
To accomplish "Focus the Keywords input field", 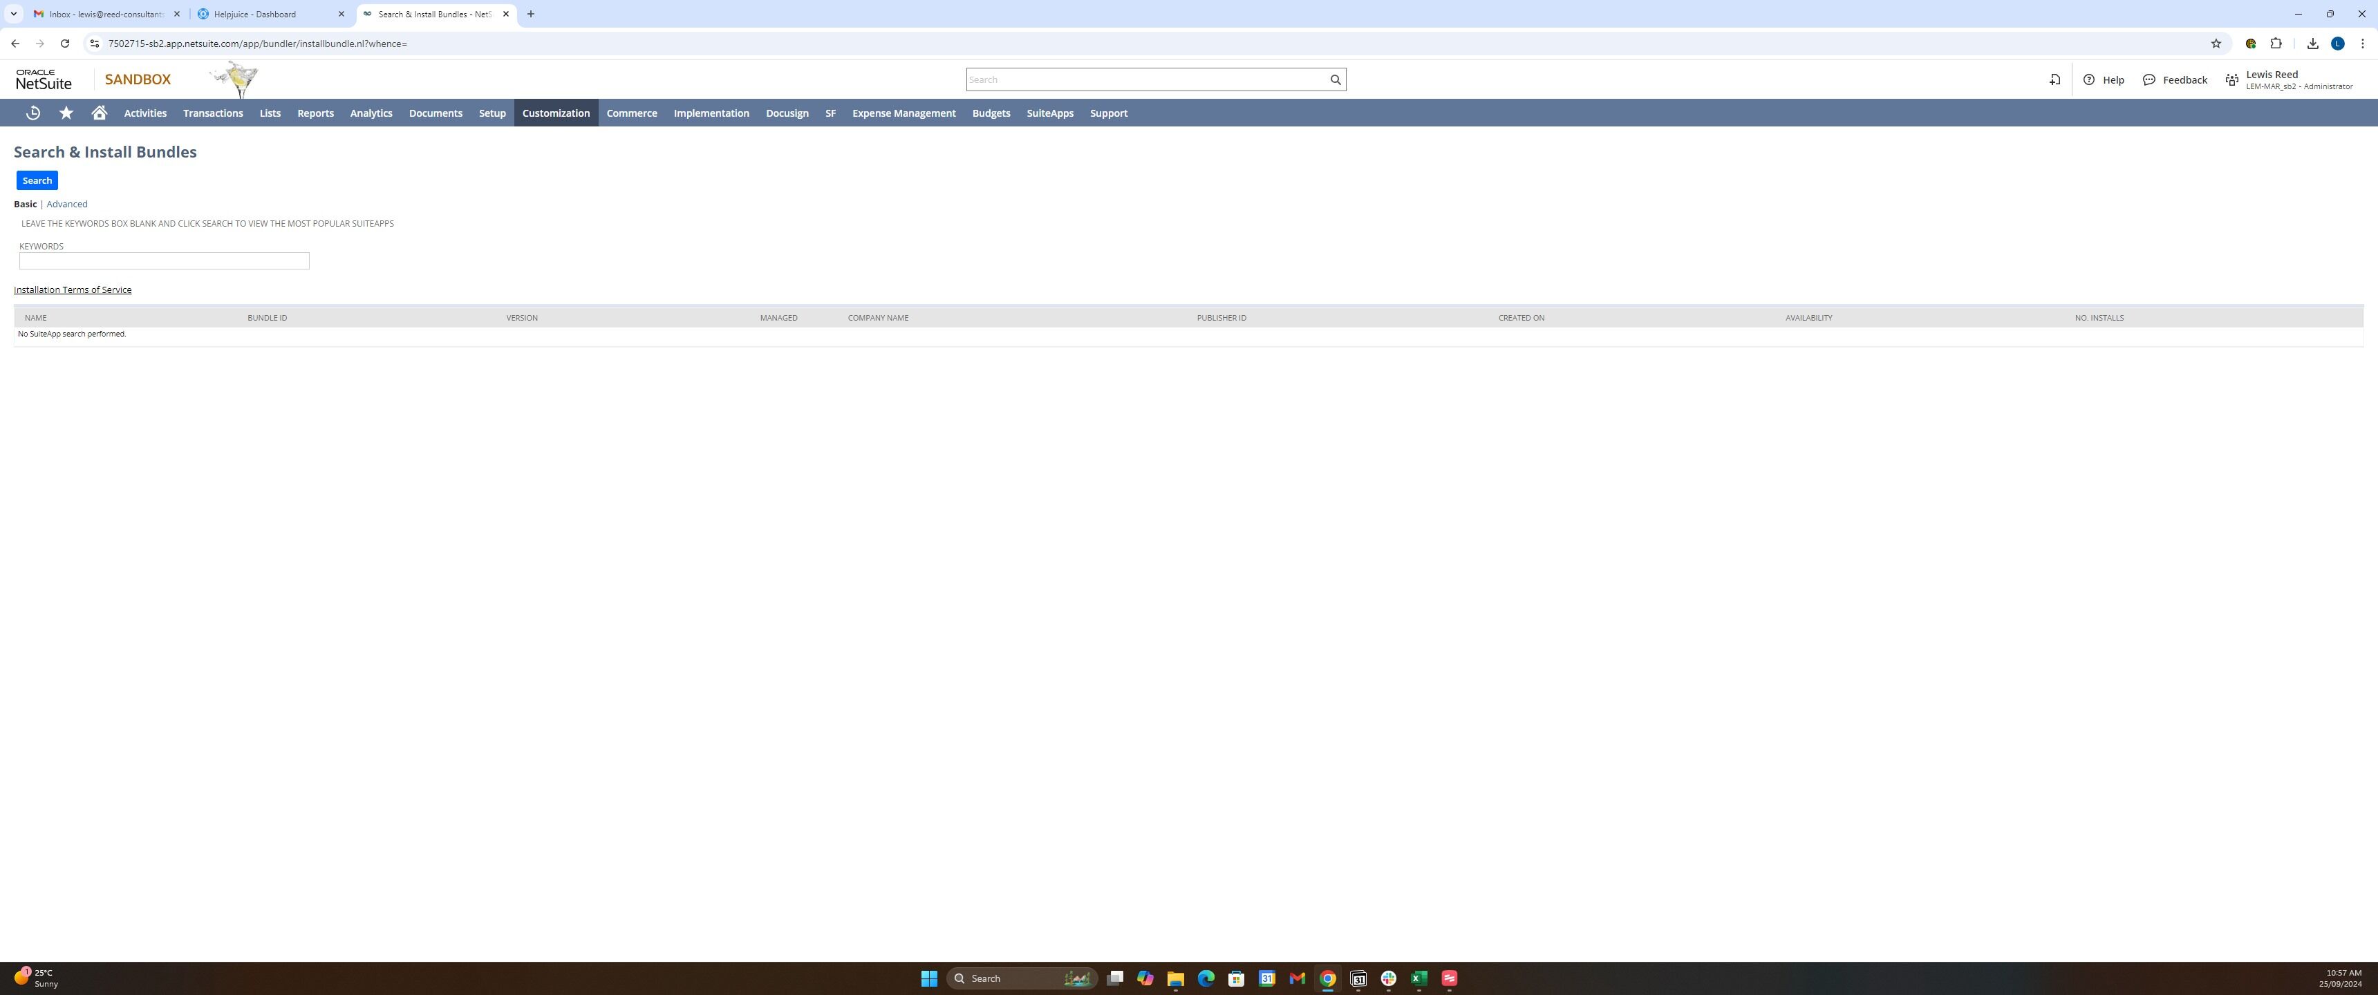I will click(x=165, y=261).
